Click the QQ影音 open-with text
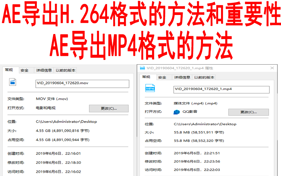Screen dimensions: 281x176 point(190,112)
